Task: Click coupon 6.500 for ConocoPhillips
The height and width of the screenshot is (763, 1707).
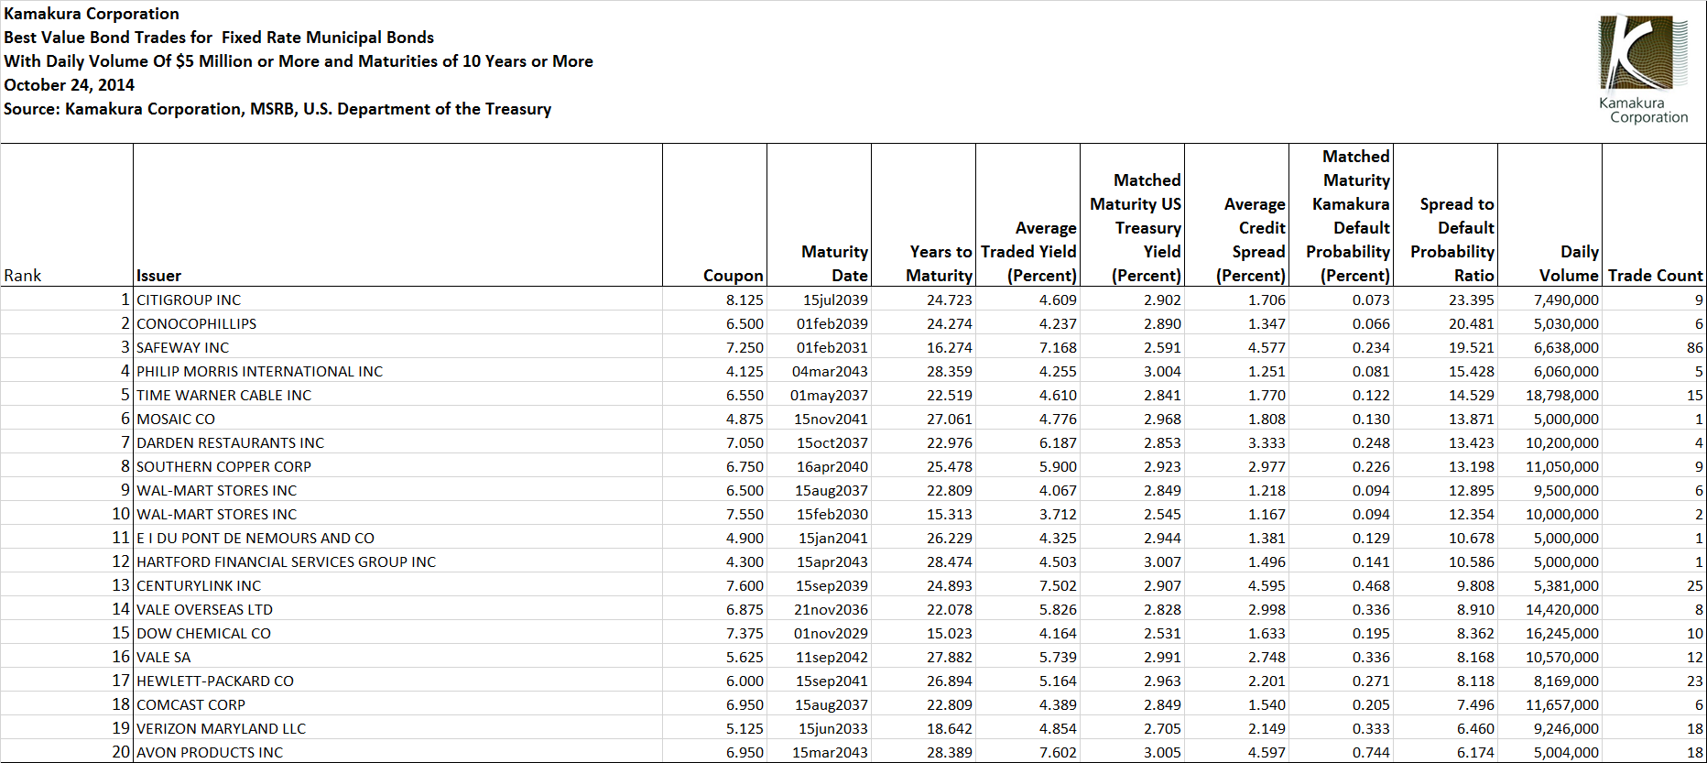Action: [745, 324]
